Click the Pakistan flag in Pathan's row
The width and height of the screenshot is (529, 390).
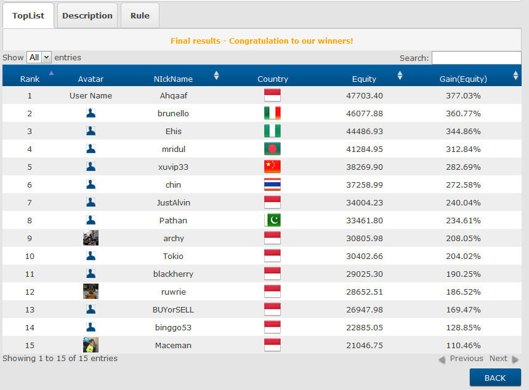pos(272,220)
